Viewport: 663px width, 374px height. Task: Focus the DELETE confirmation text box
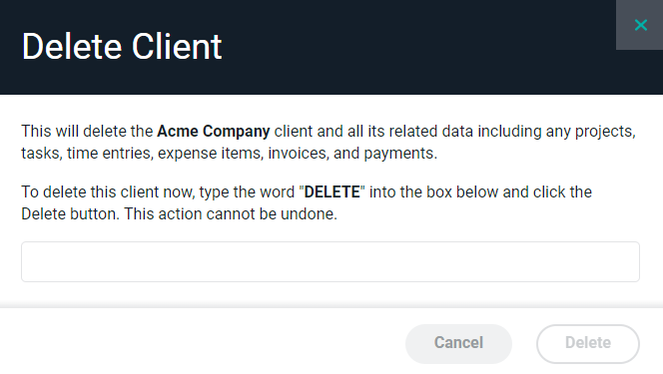pos(331,261)
